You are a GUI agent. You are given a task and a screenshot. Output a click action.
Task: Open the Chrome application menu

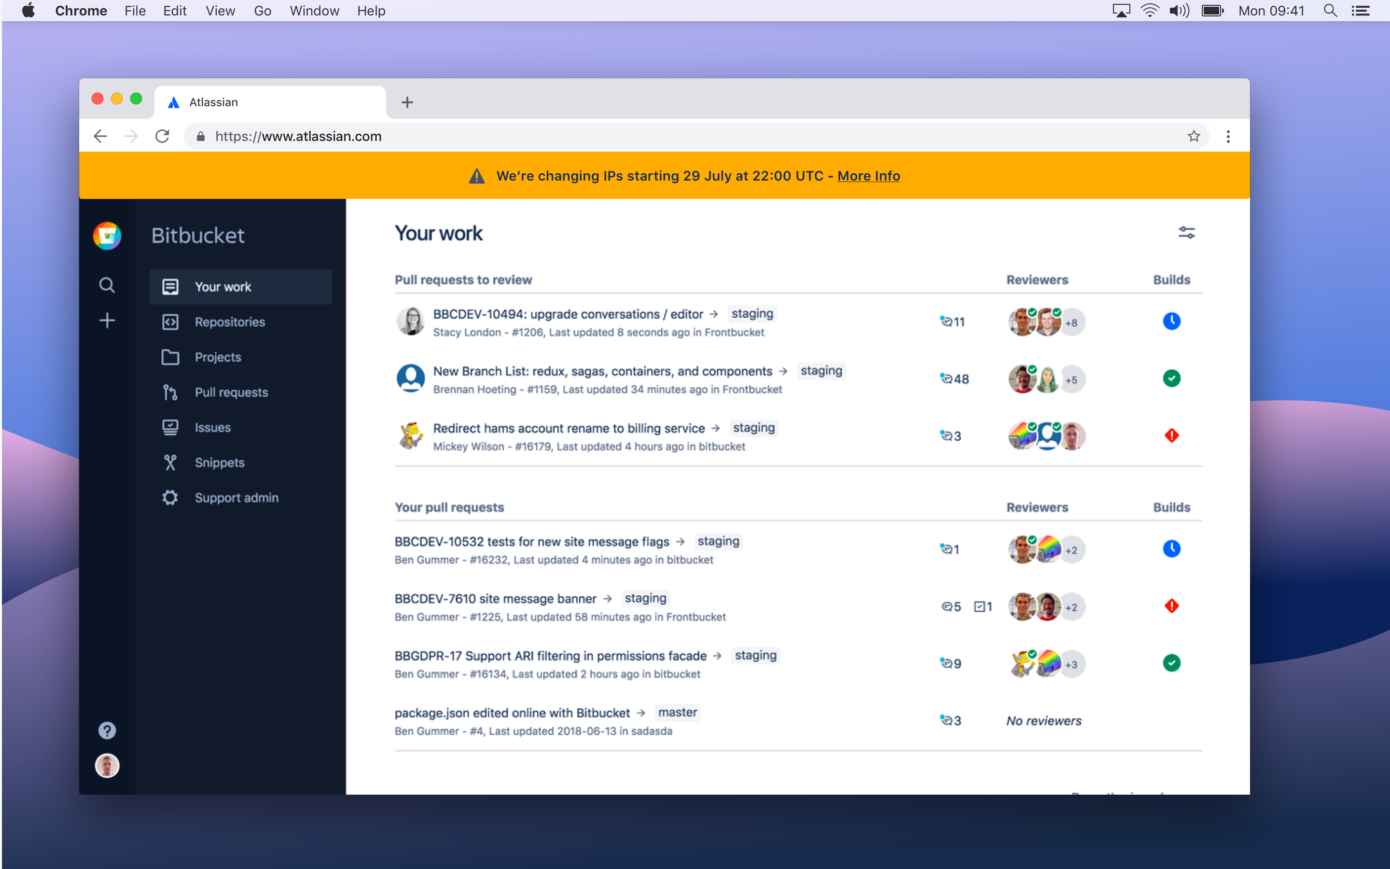[x=81, y=10]
